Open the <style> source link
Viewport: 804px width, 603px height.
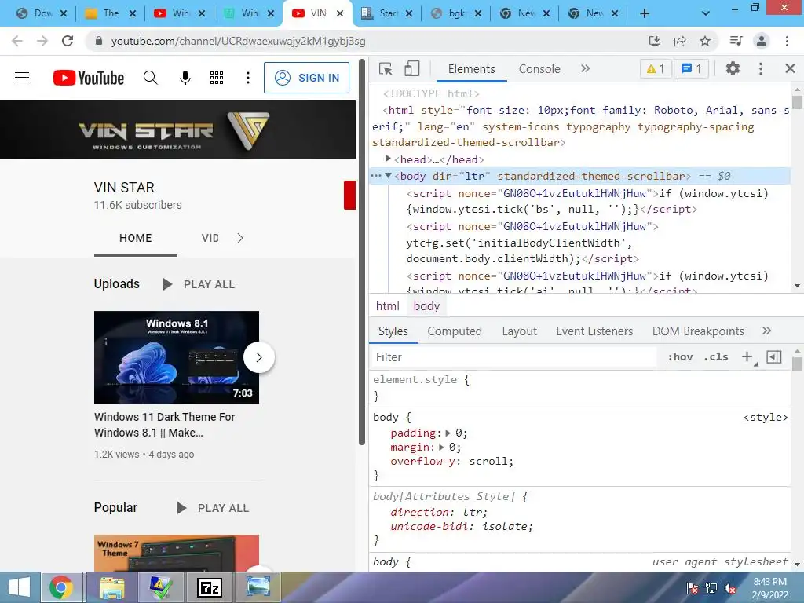point(765,418)
